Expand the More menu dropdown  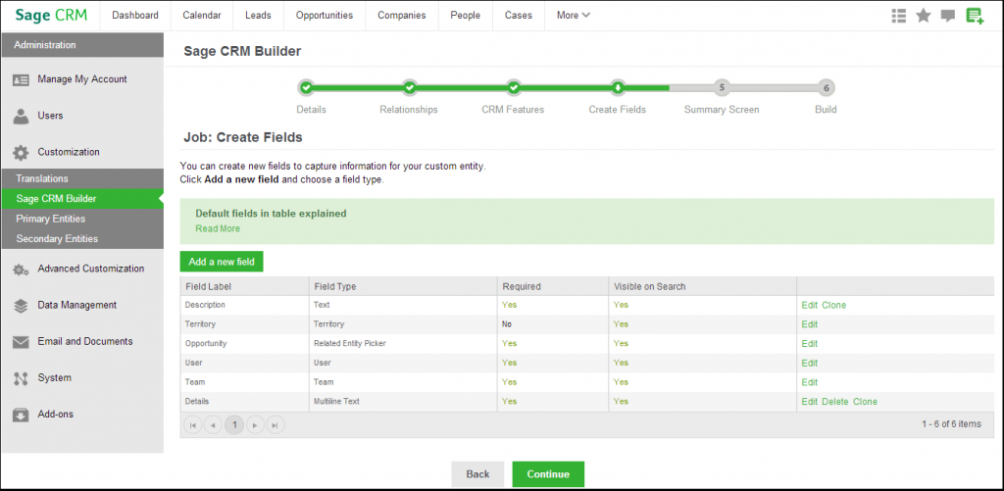point(573,16)
